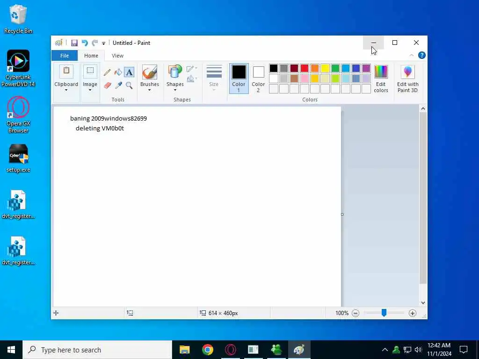The height and width of the screenshot is (359, 479).
Task: Switch to the View tab
Action: tap(117, 56)
